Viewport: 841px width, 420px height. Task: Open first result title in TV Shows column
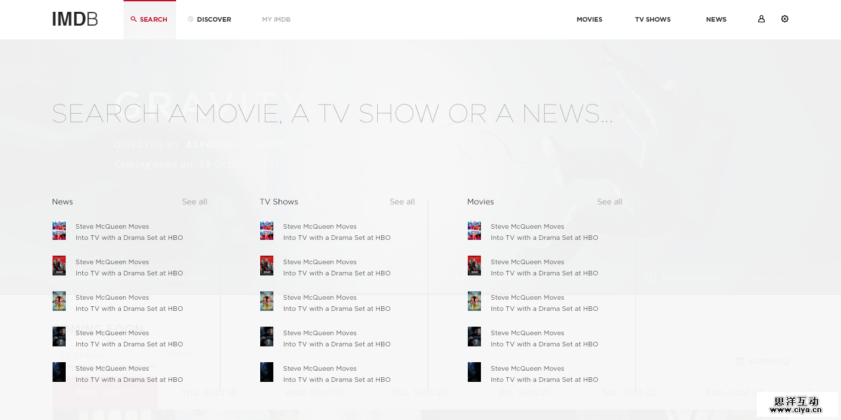pos(336,232)
